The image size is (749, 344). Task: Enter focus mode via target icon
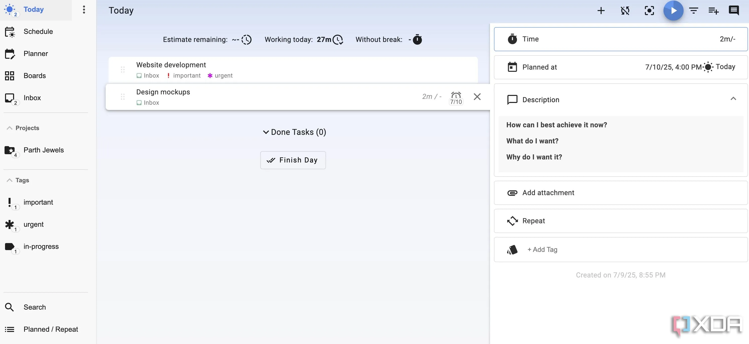pyautogui.click(x=649, y=11)
